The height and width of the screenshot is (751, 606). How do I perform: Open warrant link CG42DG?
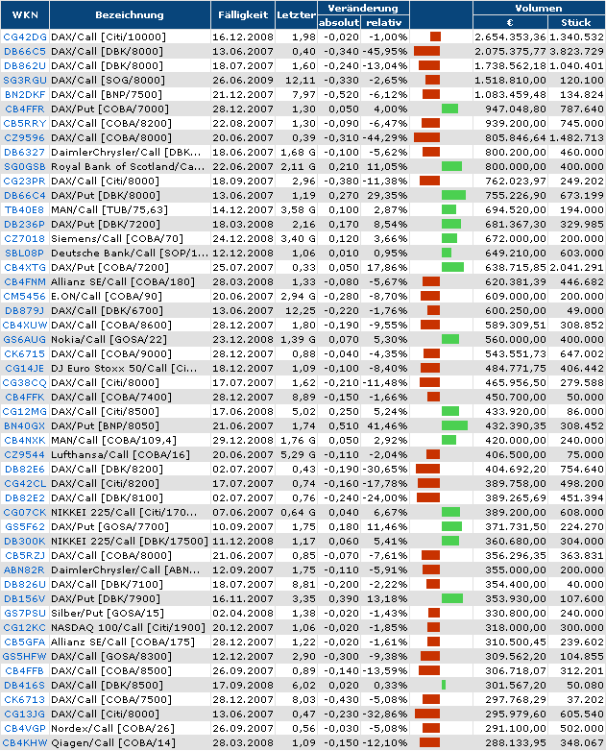point(25,37)
